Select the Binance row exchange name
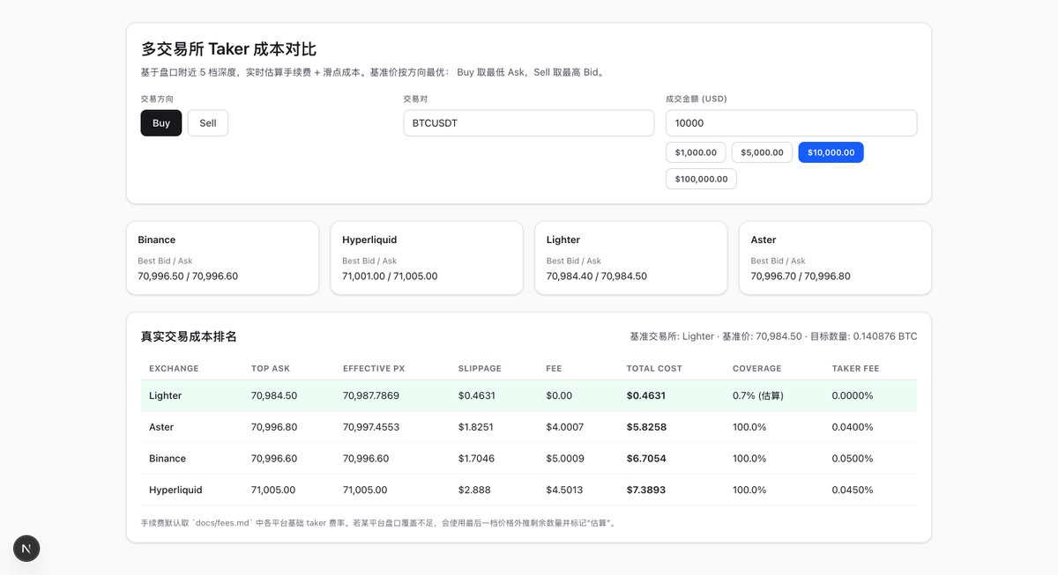The height and width of the screenshot is (575, 1058). click(168, 459)
